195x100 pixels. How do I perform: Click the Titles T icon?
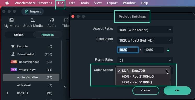click(x=66, y=20)
